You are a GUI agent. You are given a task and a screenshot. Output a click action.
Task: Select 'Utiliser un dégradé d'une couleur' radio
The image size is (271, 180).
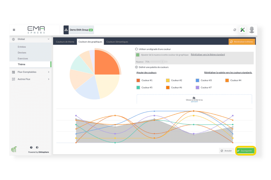pos(136,49)
